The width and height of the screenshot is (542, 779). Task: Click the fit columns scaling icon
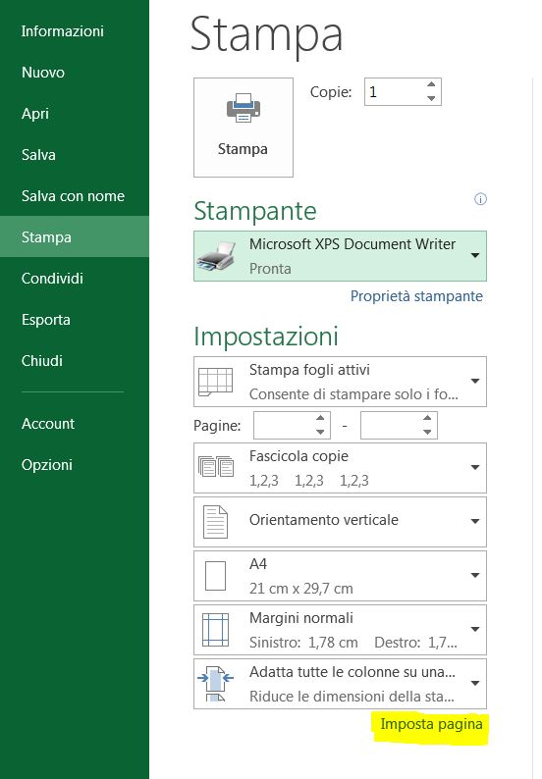tap(215, 684)
